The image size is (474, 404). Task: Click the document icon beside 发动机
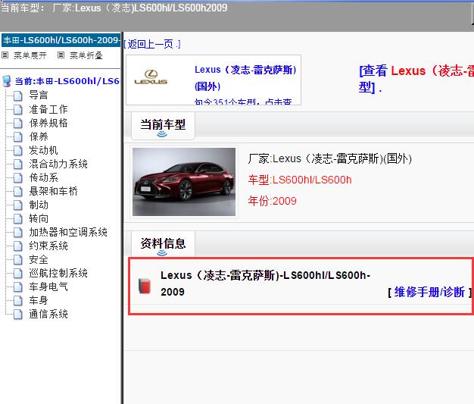[x=18, y=150]
